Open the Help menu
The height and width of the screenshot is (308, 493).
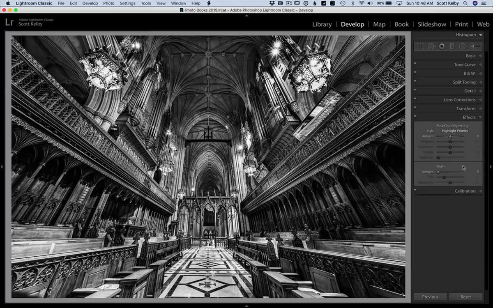[196, 3]
